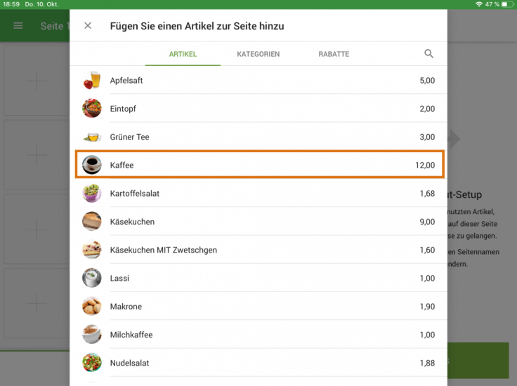
Task: Tap the Apfelsaft juice glass icon
Action: (x=92, y=81)
